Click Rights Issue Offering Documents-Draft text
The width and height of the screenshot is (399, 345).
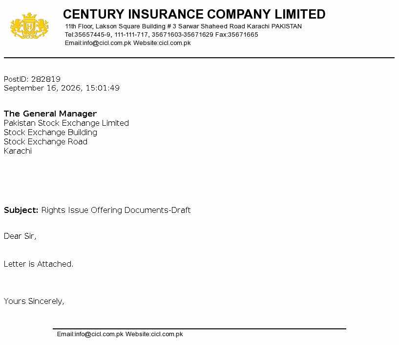(x=116, y=210)
